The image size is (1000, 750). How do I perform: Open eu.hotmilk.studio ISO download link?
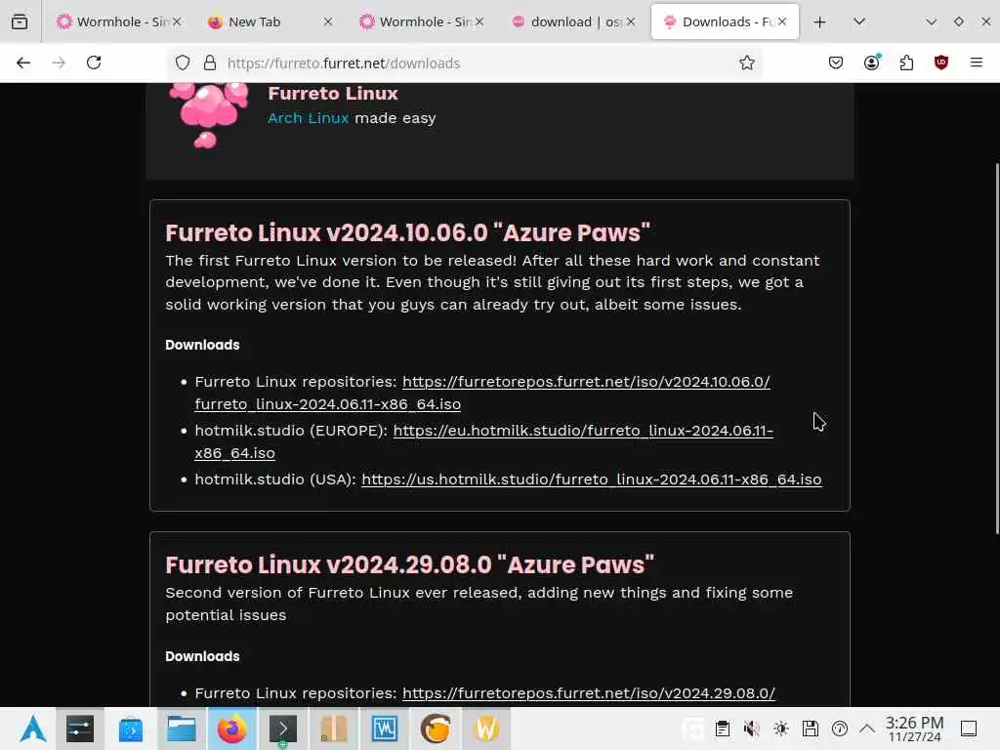pyautogui.click(x=484, y=441)
